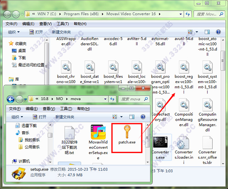
Task: Open 我的音乐 folder in navigation pane
Action: pyautogui.click(x=29, y=140)
